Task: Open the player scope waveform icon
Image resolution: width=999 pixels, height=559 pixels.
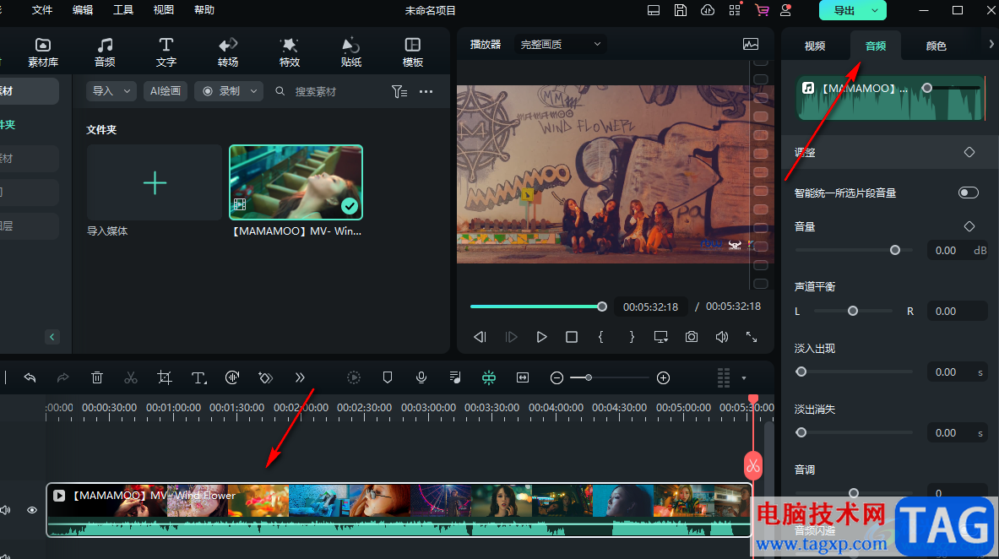Action: (x=751, y=44)
